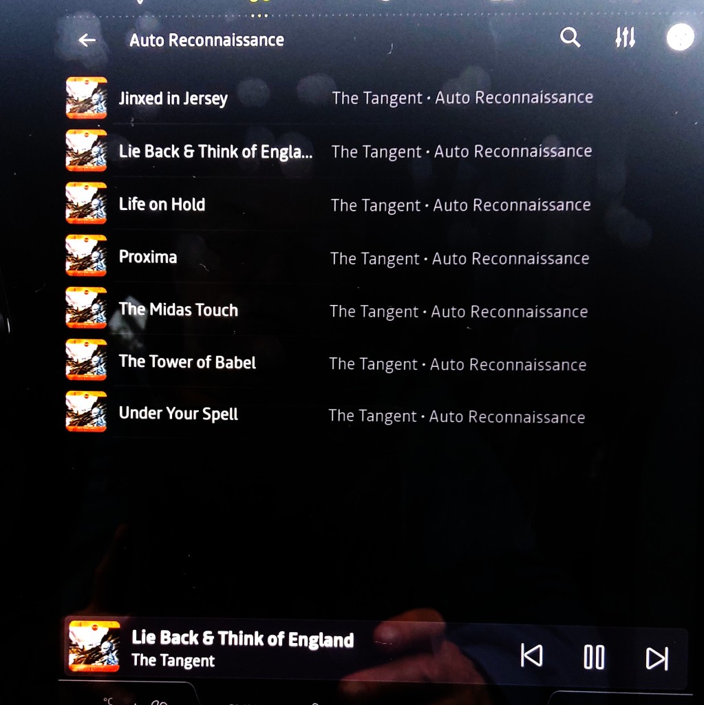Tap The Tangent artist name in player bar
704x705 pixels.
pos(173,660)
